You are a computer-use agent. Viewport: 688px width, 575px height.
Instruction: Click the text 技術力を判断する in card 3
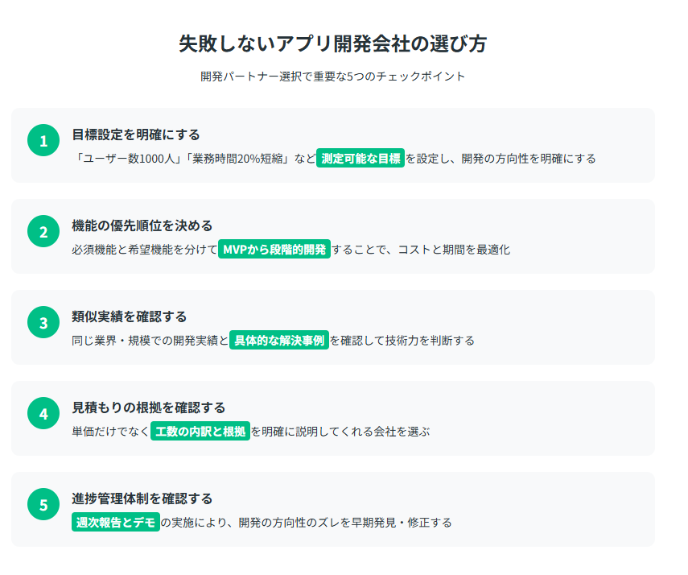tap(430, 341)
